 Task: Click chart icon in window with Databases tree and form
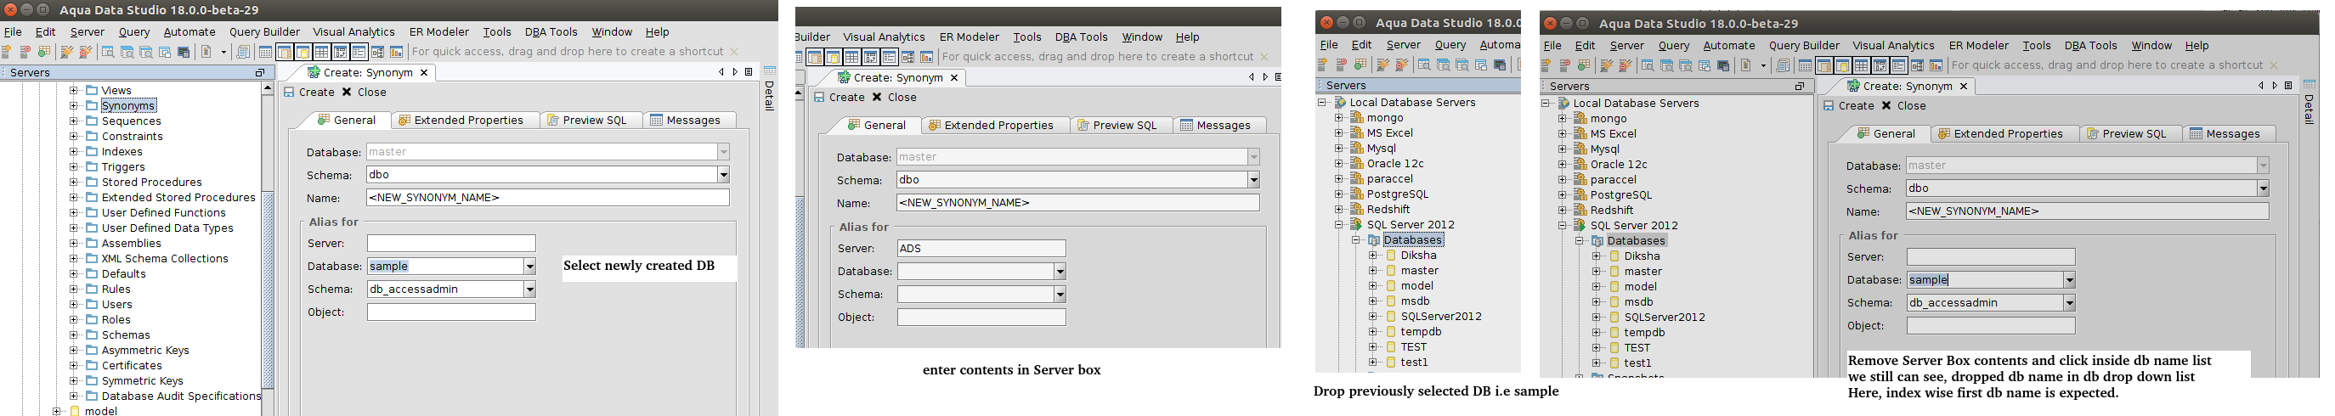[x=1936, y=65]
